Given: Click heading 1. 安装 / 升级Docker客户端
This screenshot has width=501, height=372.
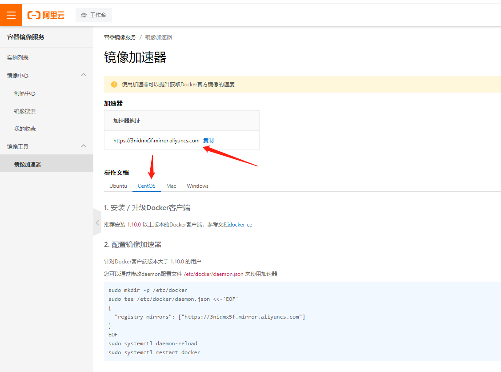Looking at the screenshot, I should click(147, 208).
